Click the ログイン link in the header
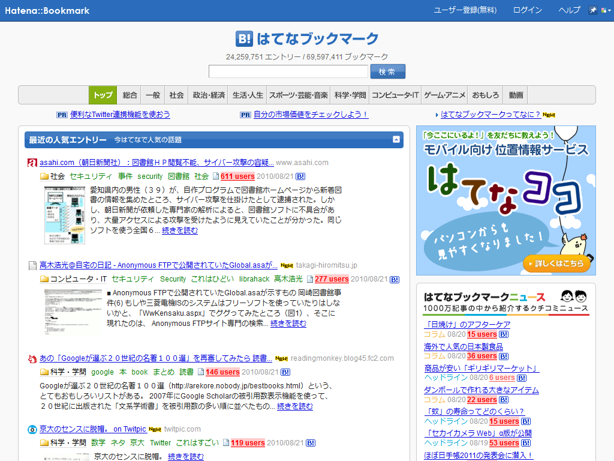This screenshot has height=461, width=614. tap(527, 10)
